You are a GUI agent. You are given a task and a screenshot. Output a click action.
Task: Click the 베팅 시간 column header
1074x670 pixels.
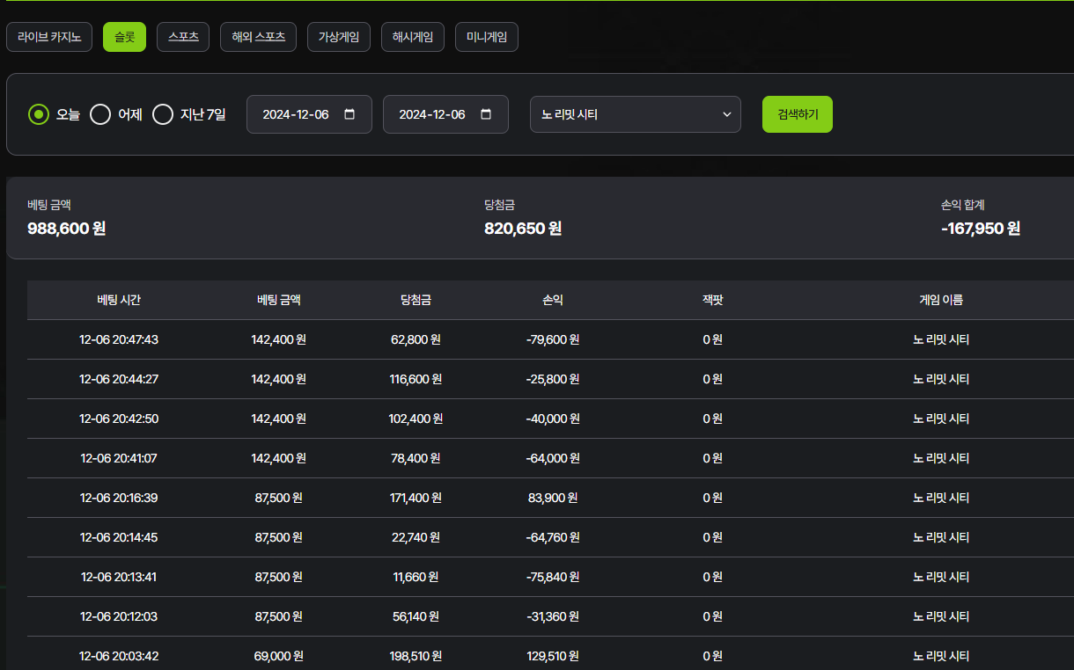tap(119, 300)
